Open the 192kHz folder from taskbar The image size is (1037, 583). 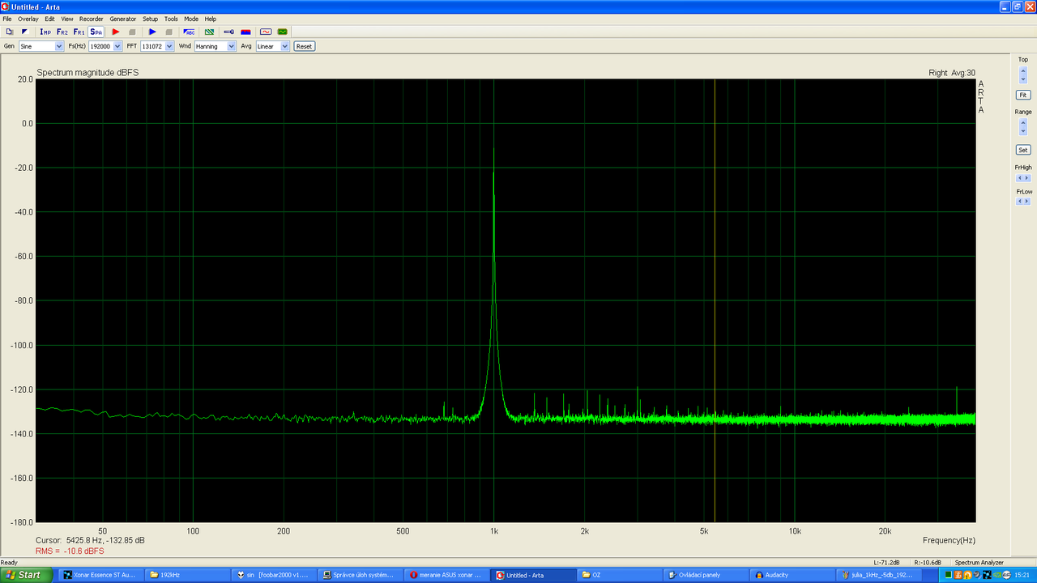(x=186, y=575)
